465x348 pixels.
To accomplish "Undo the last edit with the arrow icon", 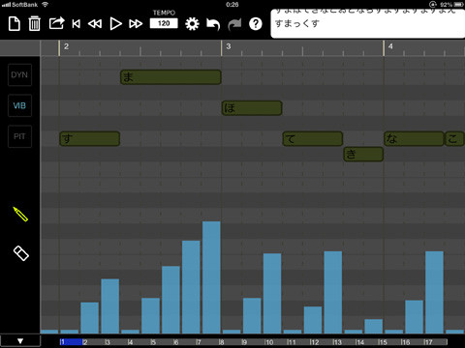I will pyautogui.click(x=213, y=24).
